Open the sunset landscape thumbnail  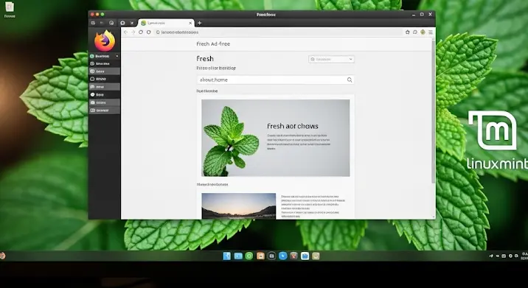(x=239, y=206)
